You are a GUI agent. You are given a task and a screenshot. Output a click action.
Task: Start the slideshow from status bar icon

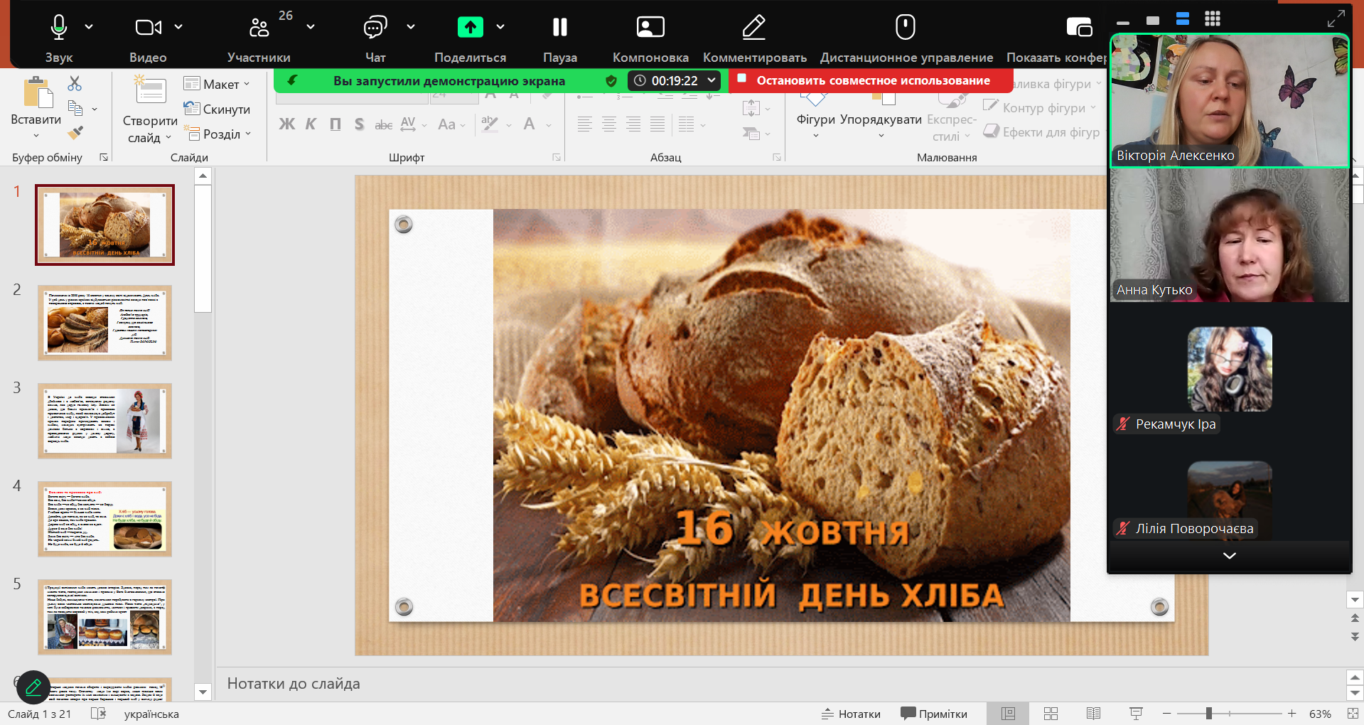(1136, 714)
